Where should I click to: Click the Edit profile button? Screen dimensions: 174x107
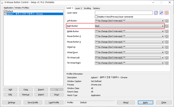(x=10, y=95)
